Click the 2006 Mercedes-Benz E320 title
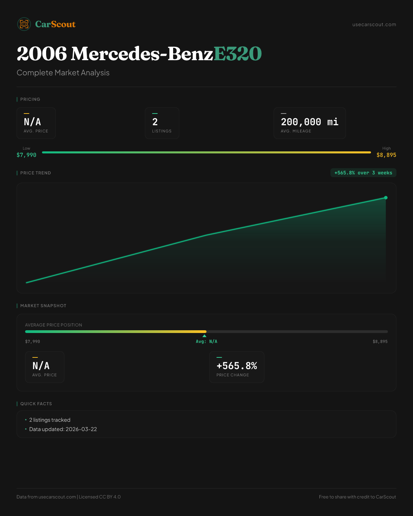Image resolution: width=413 pixels, height=516 pixels. (x=139, y=54)
